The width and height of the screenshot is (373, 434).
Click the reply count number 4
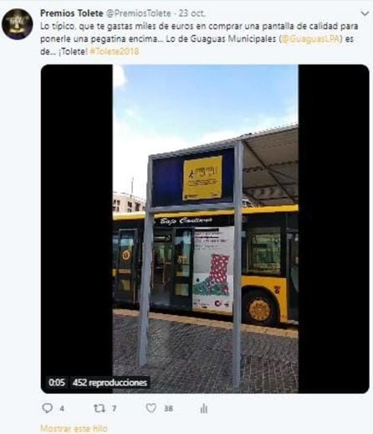pos(62,409)
